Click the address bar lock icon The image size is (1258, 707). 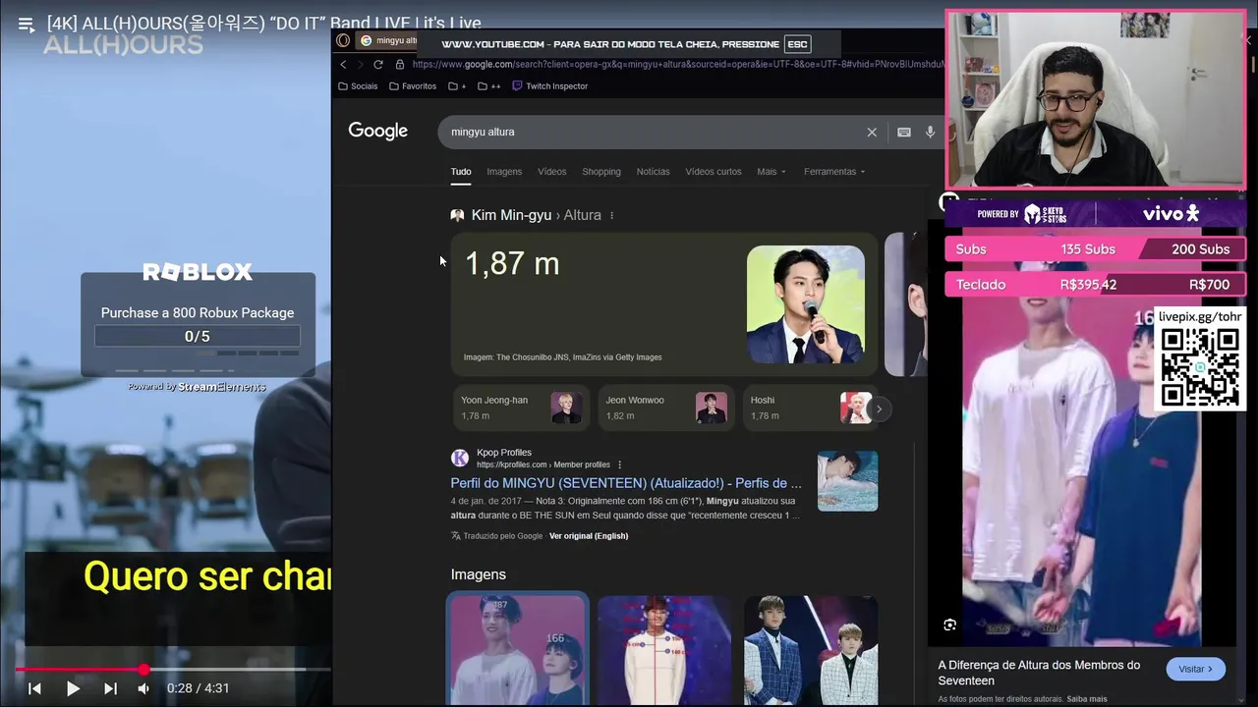coord(400,65)
